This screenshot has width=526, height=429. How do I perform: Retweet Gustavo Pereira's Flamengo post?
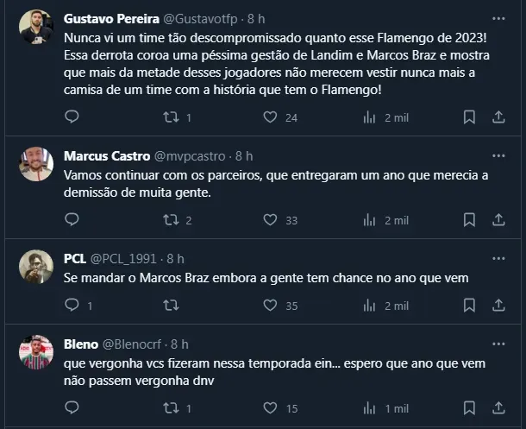click(171, 117)
